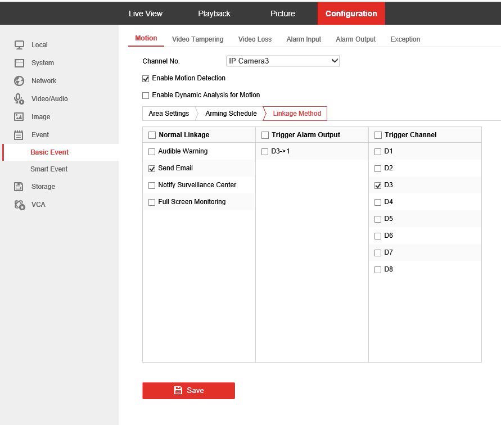
Task: Select the Smart Event submenu item
Action: [49, 169]
